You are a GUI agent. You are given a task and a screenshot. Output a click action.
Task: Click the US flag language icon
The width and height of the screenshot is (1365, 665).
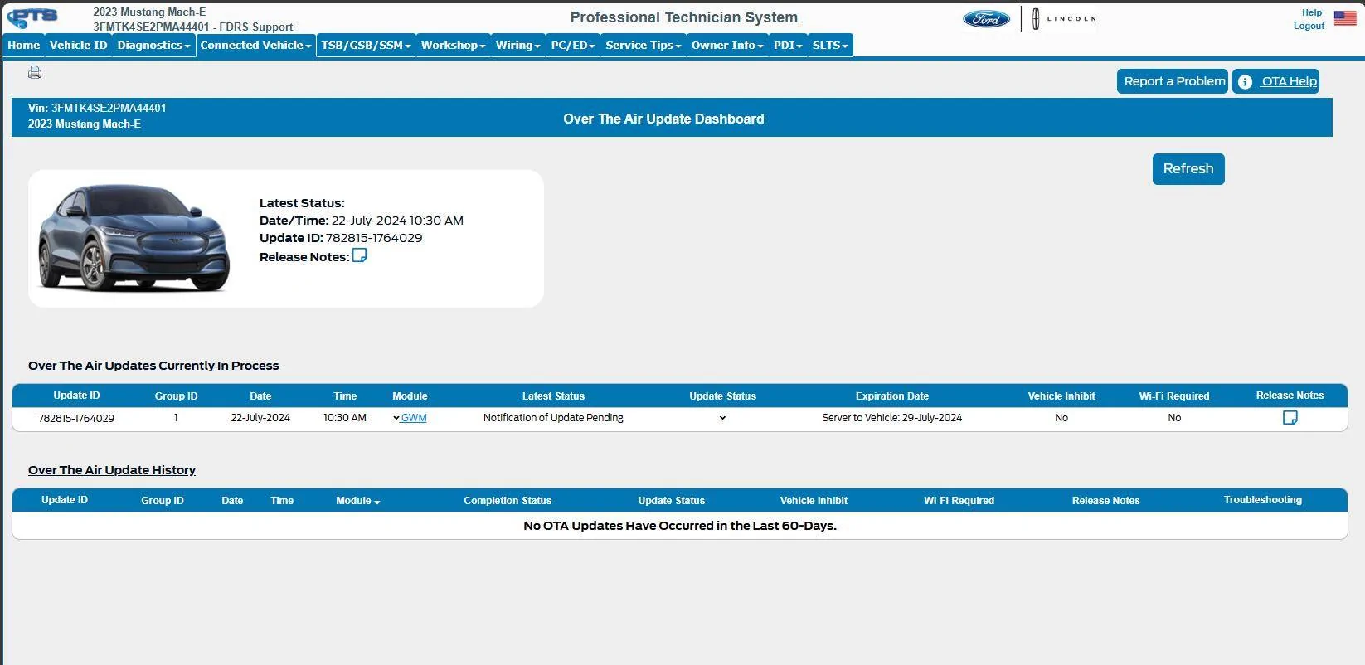(1345, 17)
